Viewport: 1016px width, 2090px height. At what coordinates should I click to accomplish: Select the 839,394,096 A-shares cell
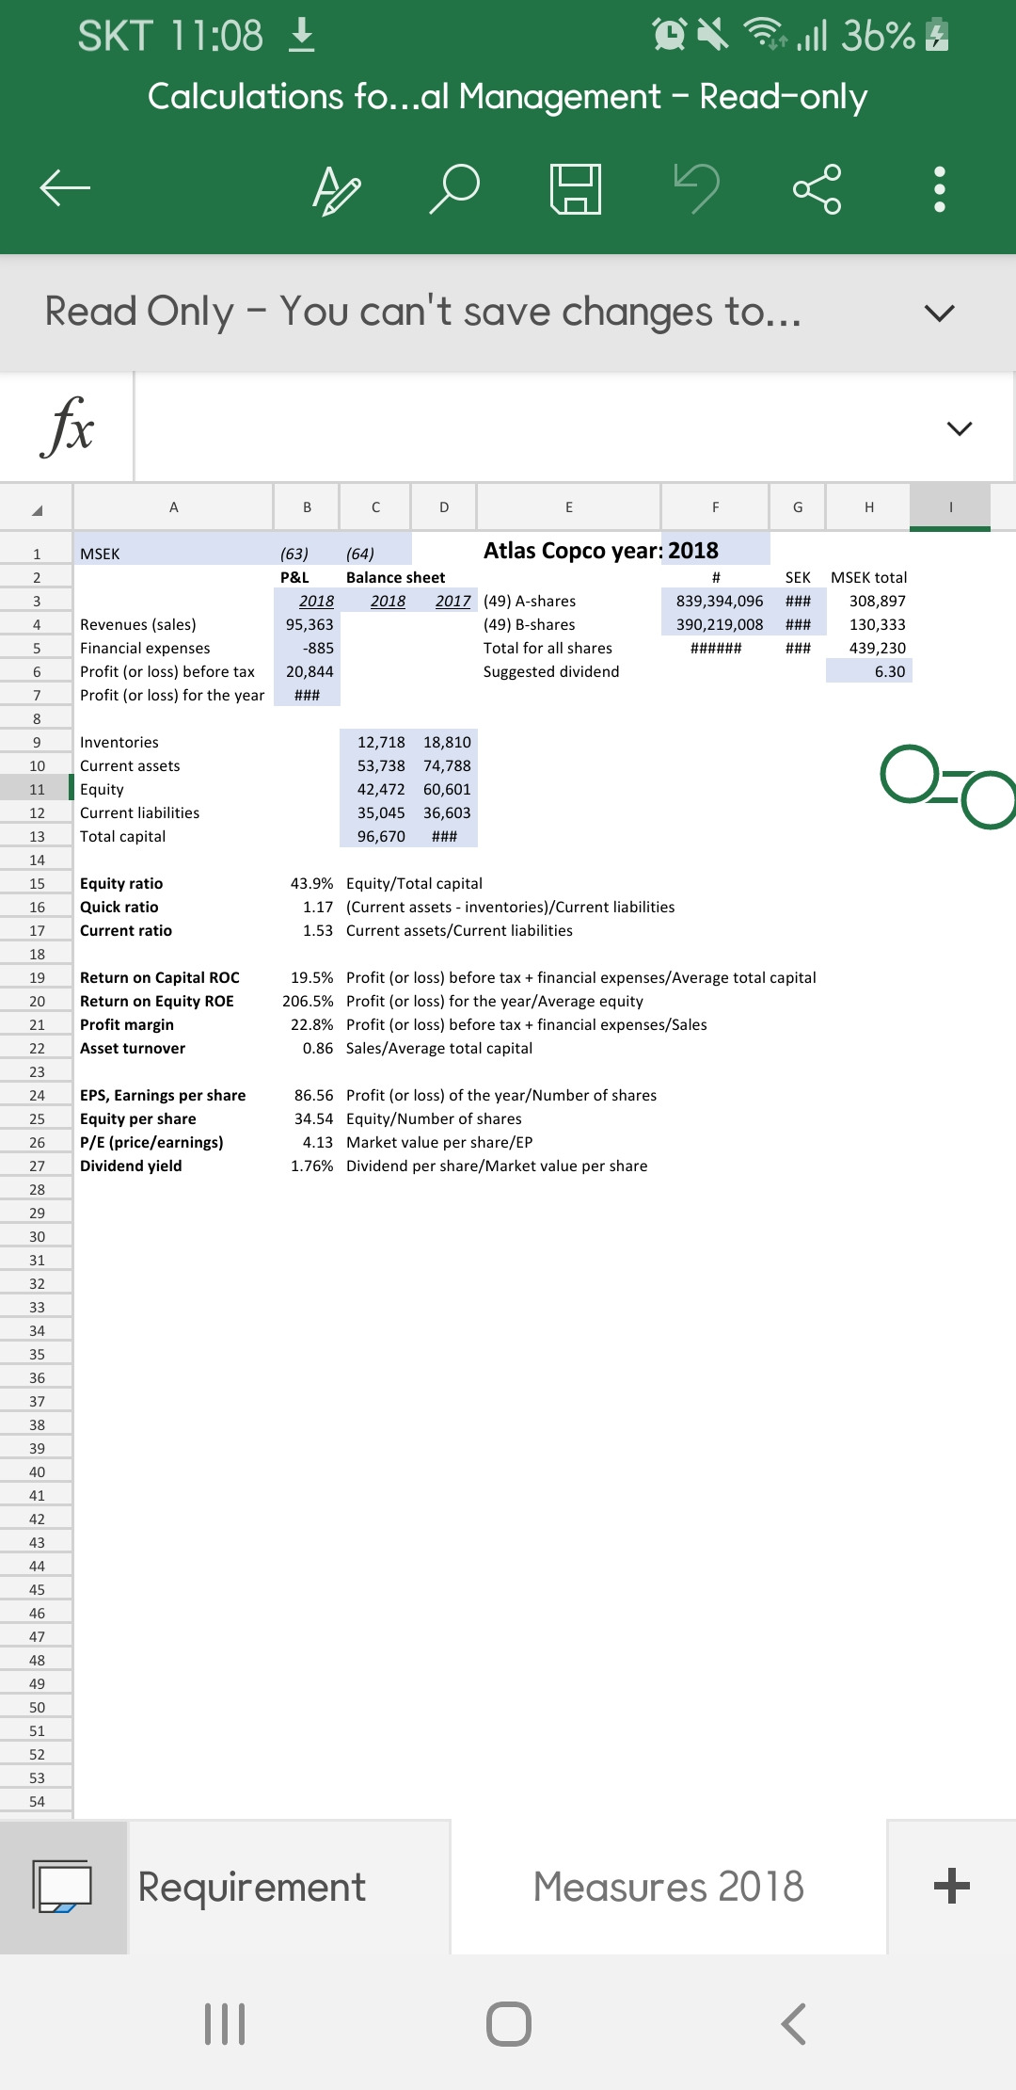pyautogui.click(x=715, y=601)
